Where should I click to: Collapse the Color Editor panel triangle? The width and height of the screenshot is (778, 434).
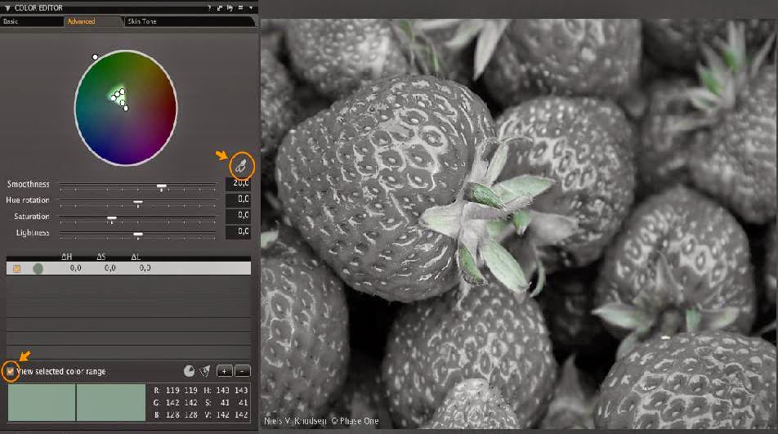(x=7, y=8)
